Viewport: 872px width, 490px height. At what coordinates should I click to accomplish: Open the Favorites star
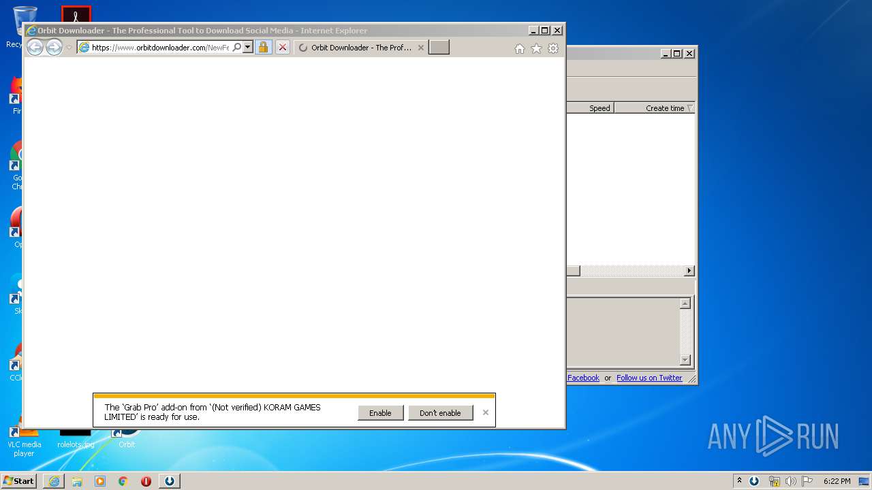coord(536,48)
